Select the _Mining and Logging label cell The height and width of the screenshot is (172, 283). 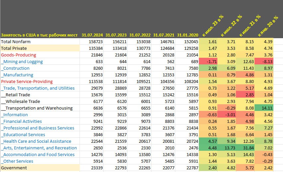pyautogui.click(x=22, y=62)
